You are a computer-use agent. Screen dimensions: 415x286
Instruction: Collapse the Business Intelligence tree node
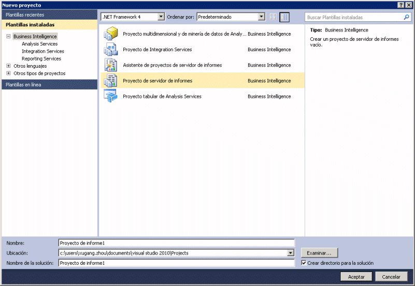coord(8,37)
